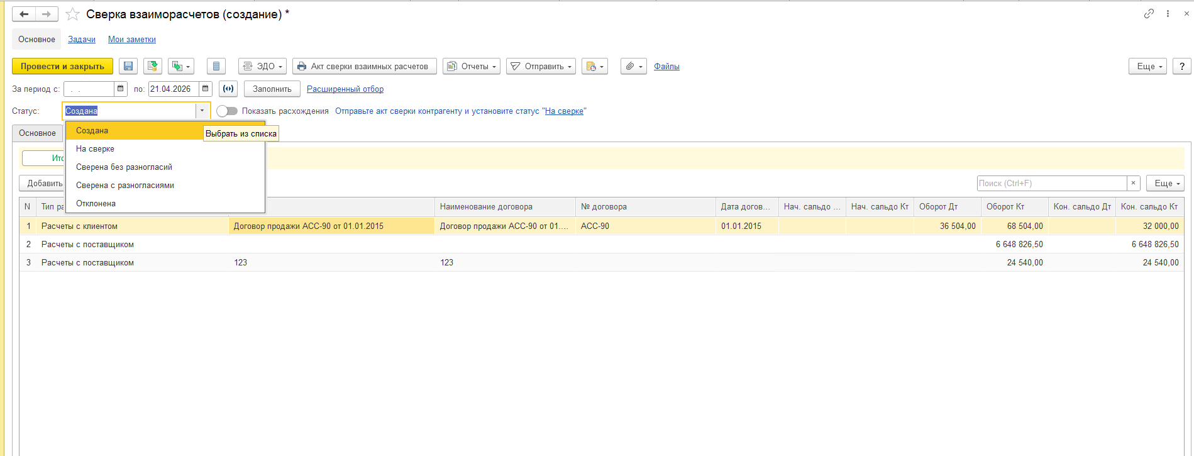Click the Дата догов... column header
The image size is (1194, 456).
coord(747,206)
